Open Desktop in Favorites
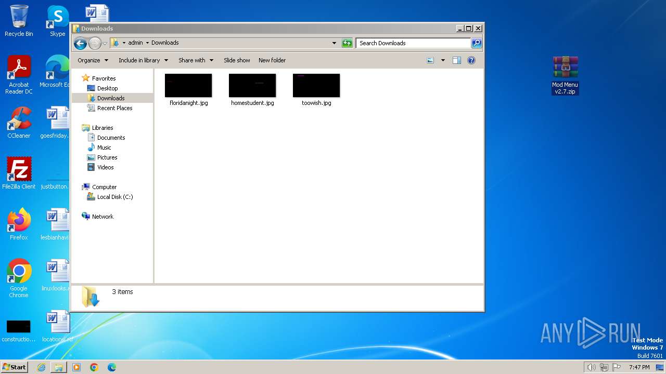Viewport: 666px width, 374px height. point(107,88)
